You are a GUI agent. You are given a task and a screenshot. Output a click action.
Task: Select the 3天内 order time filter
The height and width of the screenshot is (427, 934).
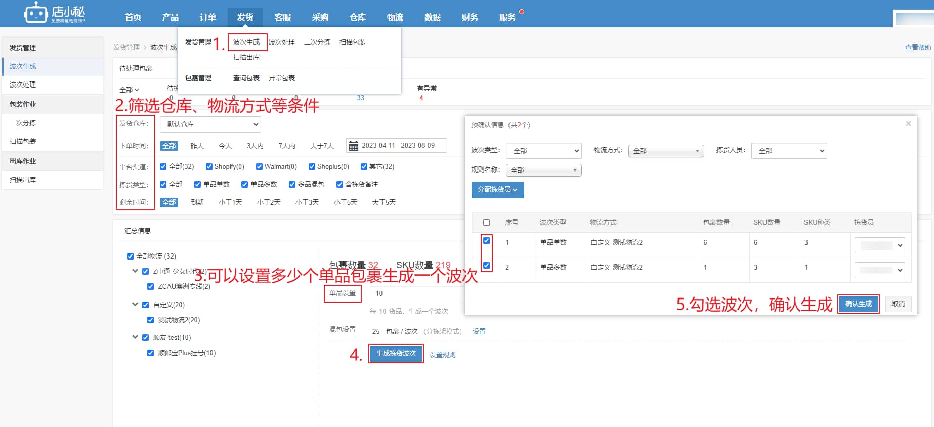coord(255,146)
